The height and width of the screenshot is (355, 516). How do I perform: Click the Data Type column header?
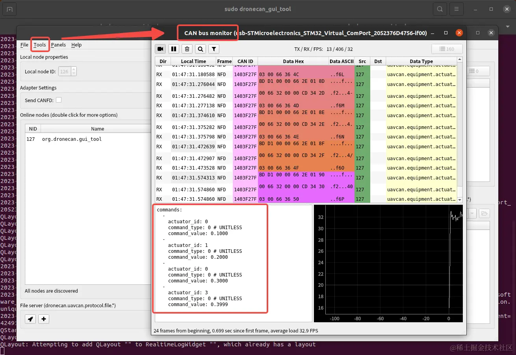pos(421,61)
